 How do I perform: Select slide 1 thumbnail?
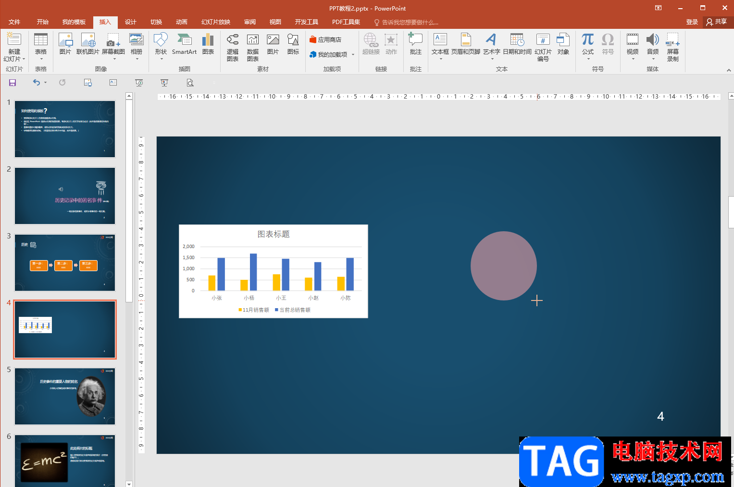[x=65, y=129]
